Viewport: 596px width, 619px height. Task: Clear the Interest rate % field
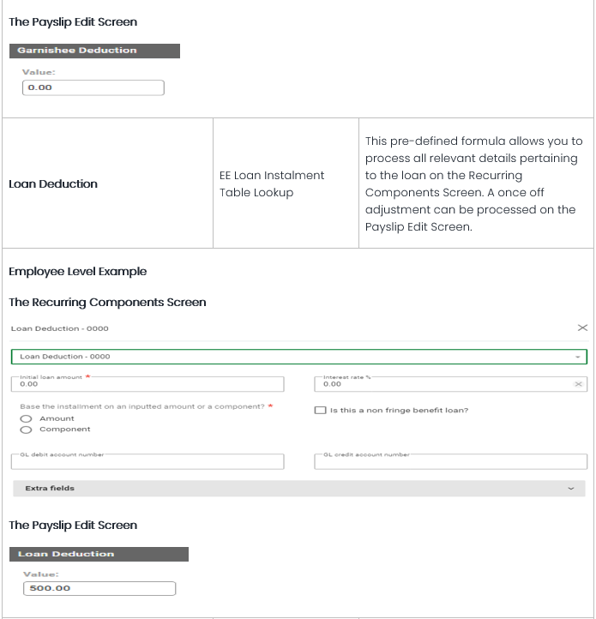[578, 384]
